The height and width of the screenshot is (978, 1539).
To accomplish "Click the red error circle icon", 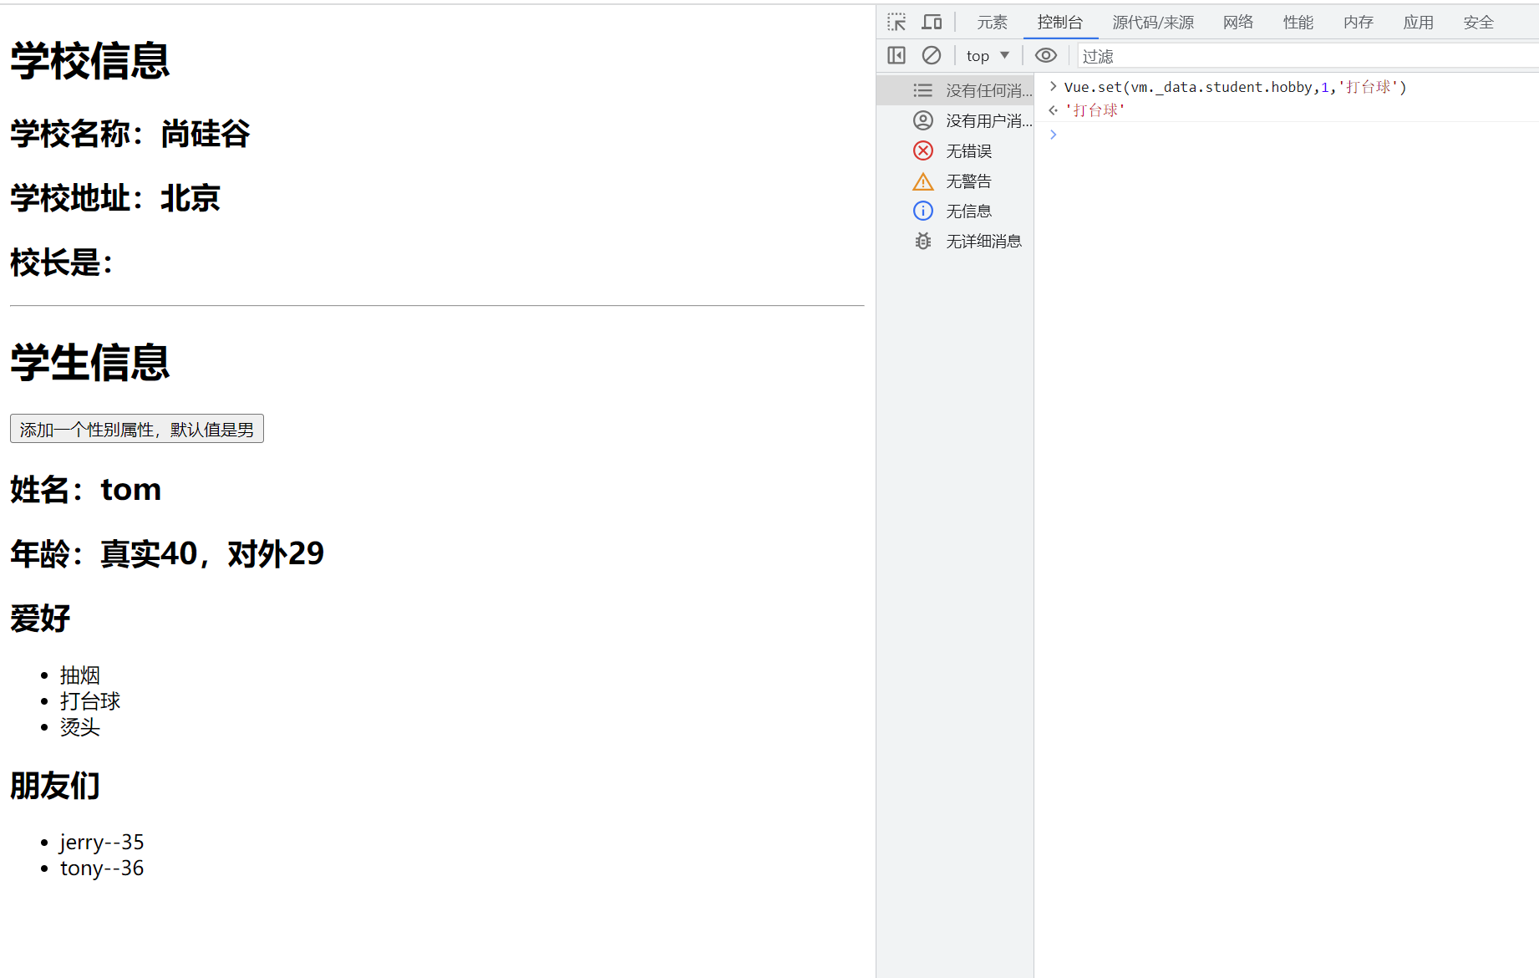I will (922, 150).
